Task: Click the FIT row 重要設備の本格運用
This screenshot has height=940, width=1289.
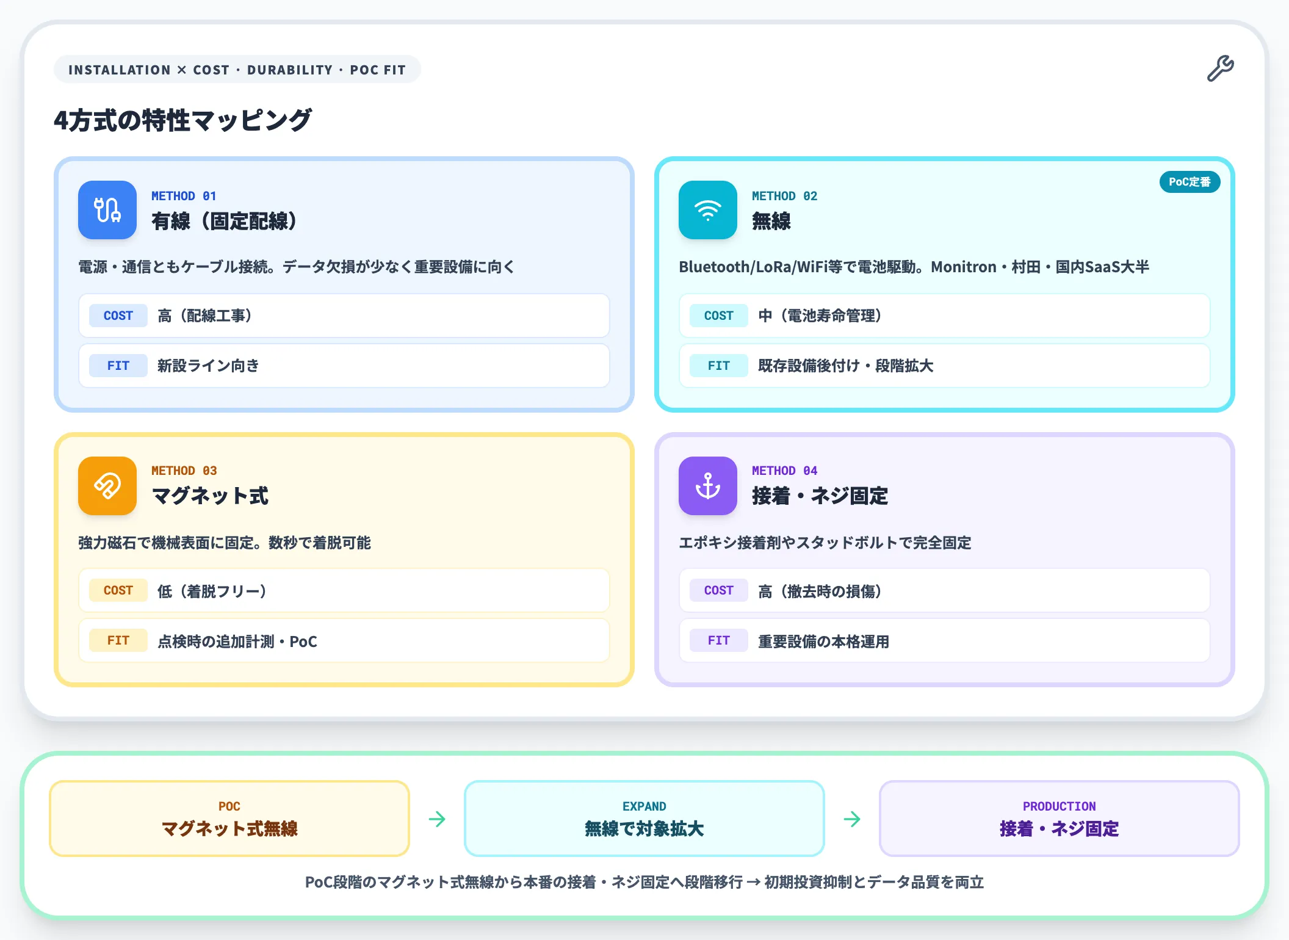Action: [x=945, y=640]
